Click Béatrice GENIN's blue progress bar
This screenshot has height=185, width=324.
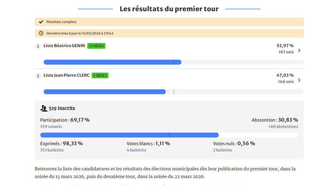tap(112, 62)
